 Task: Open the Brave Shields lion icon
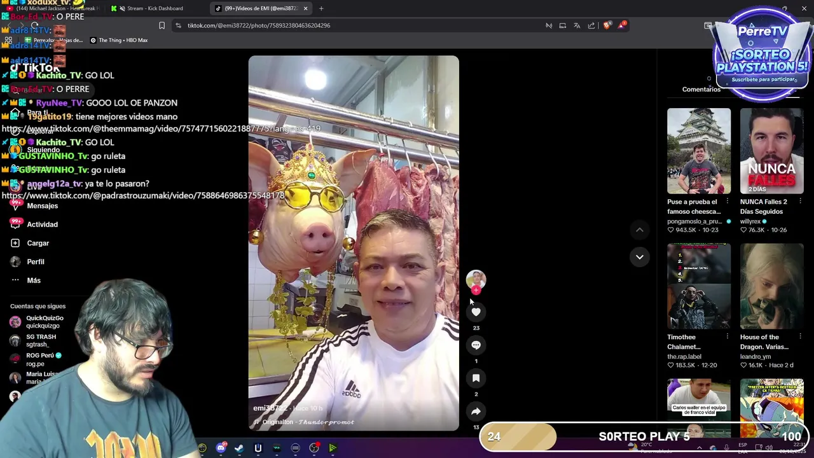607,25
